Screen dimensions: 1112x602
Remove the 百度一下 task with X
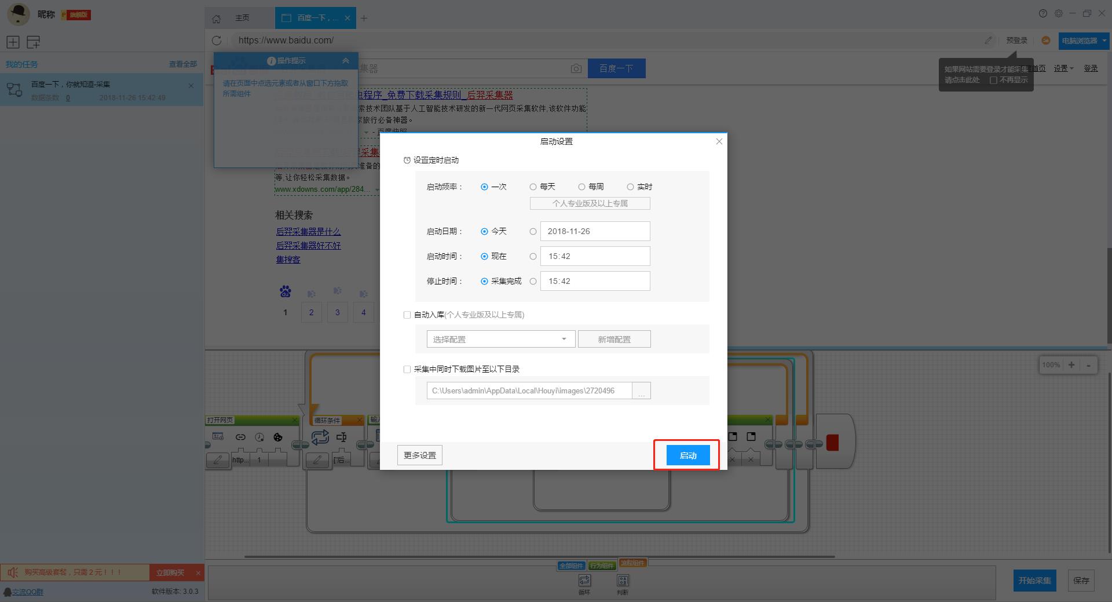pyautogui.click(x=191, y=86)
